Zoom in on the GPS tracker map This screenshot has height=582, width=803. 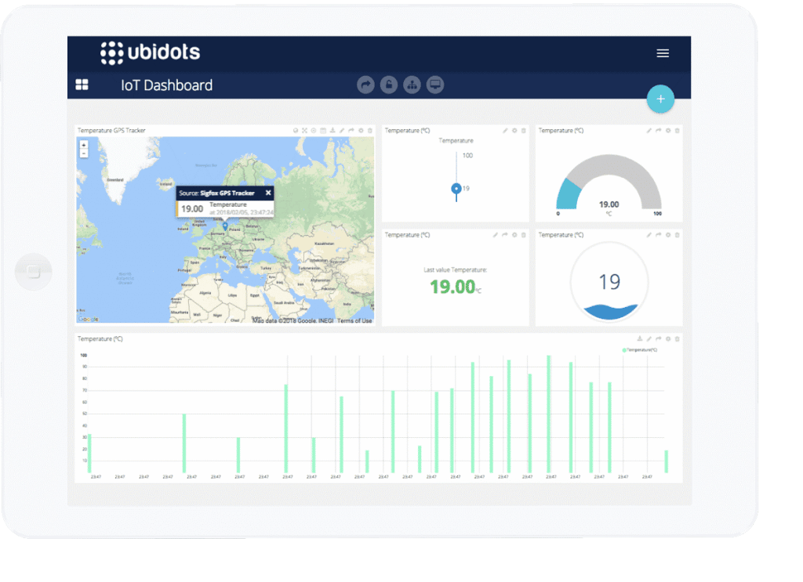pos(84,145)
